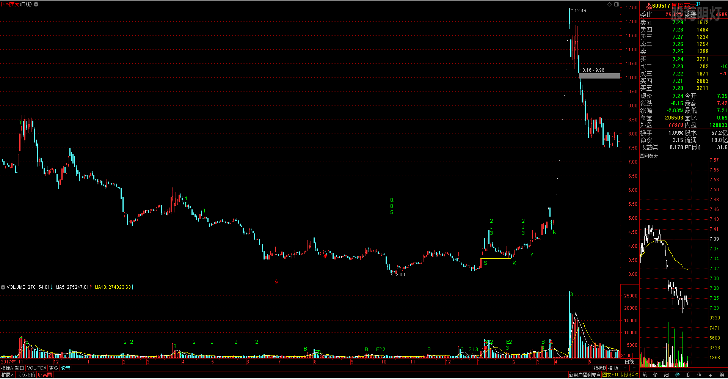Click the red up-arrow marker near 3.60 level
The width and height of the screenshot is (728, 379).
[x=325, y=256]
